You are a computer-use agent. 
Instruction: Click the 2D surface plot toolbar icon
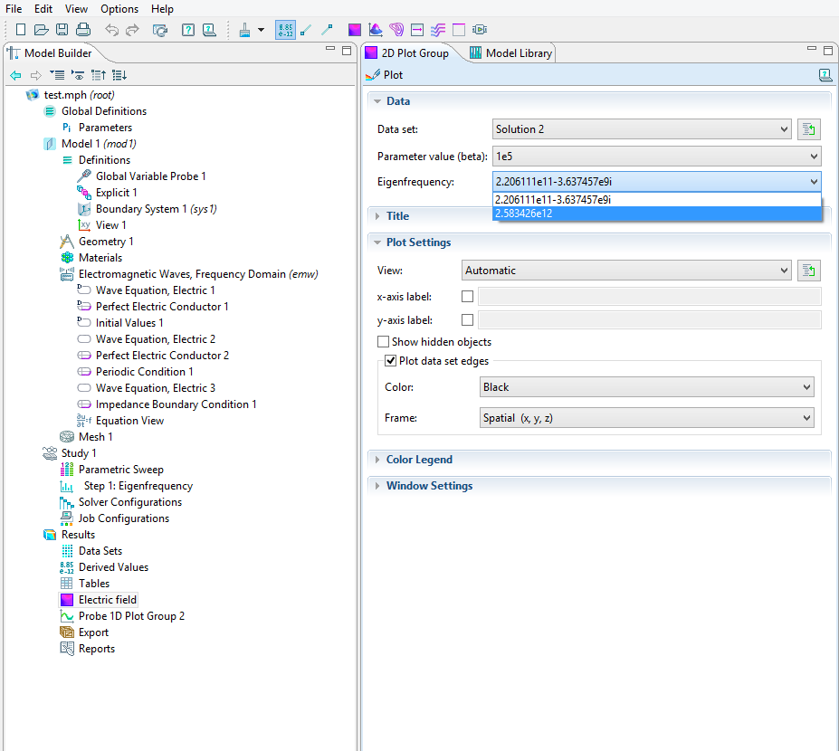355,30
